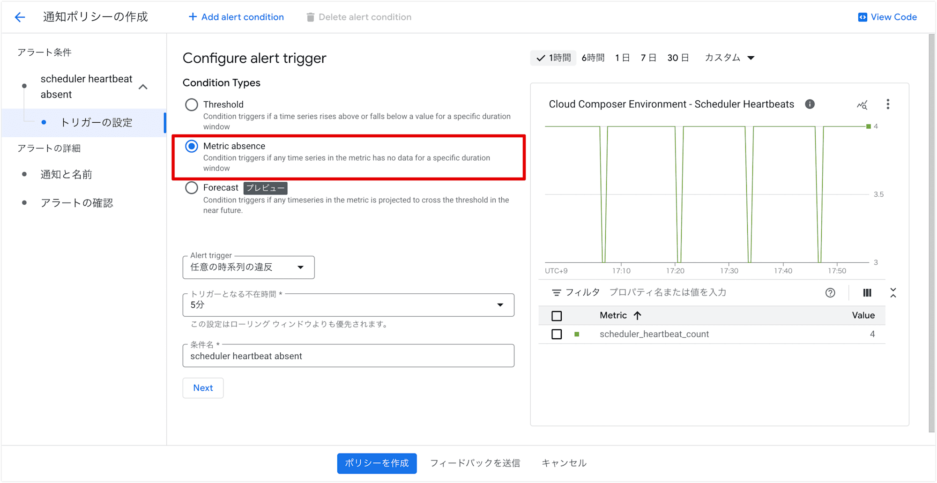Viewport: 937px width, 483px height.
Task: Open the Alert trigger dropdown
Action: tap(248, 267)
